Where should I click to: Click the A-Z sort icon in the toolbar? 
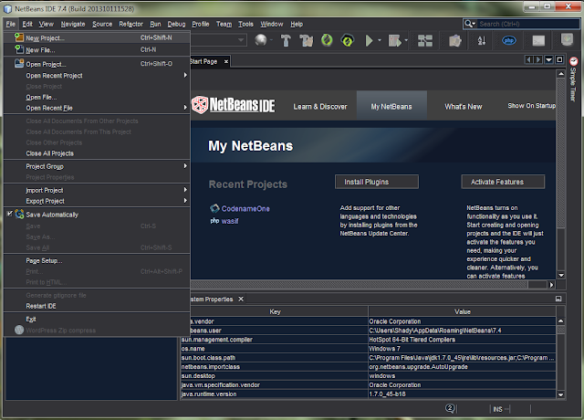[x=482, y=40]
